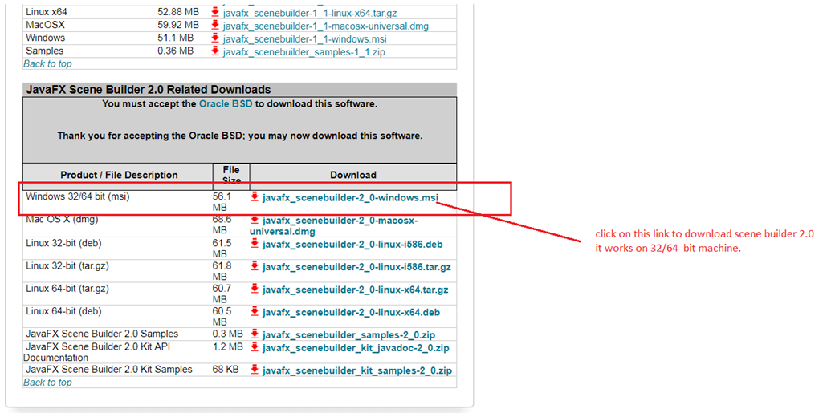Click download icon beside javafx_scenebuilder-2_0-linux-i586.tar.gz
The image size is (823, 413).
(x=255, y=266)
